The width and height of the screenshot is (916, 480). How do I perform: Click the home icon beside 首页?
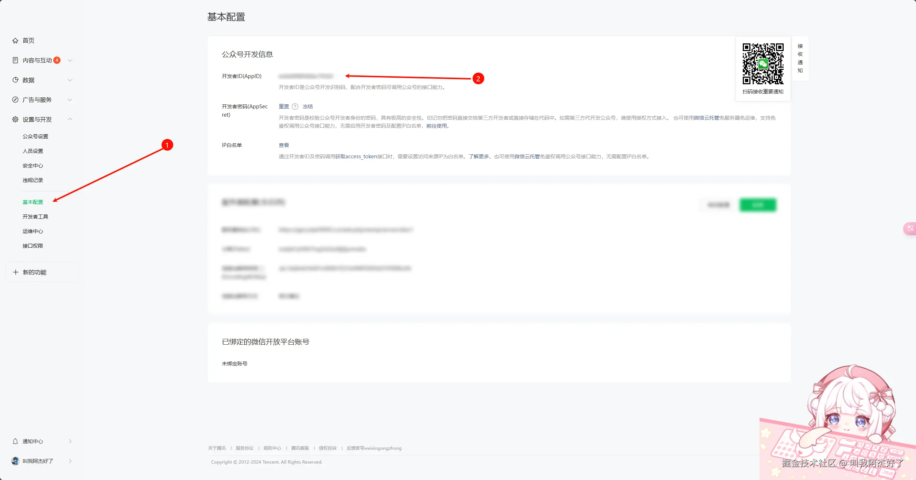coord(15,40)
